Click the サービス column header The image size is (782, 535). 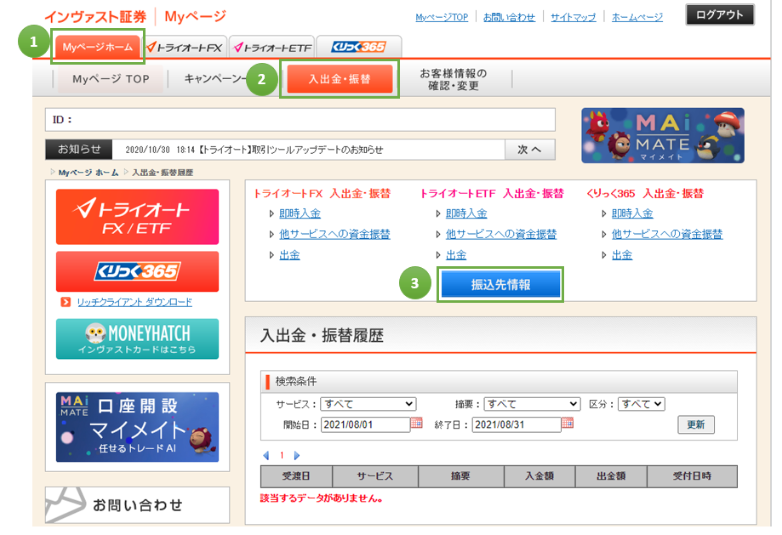click(x=375, y=476)
